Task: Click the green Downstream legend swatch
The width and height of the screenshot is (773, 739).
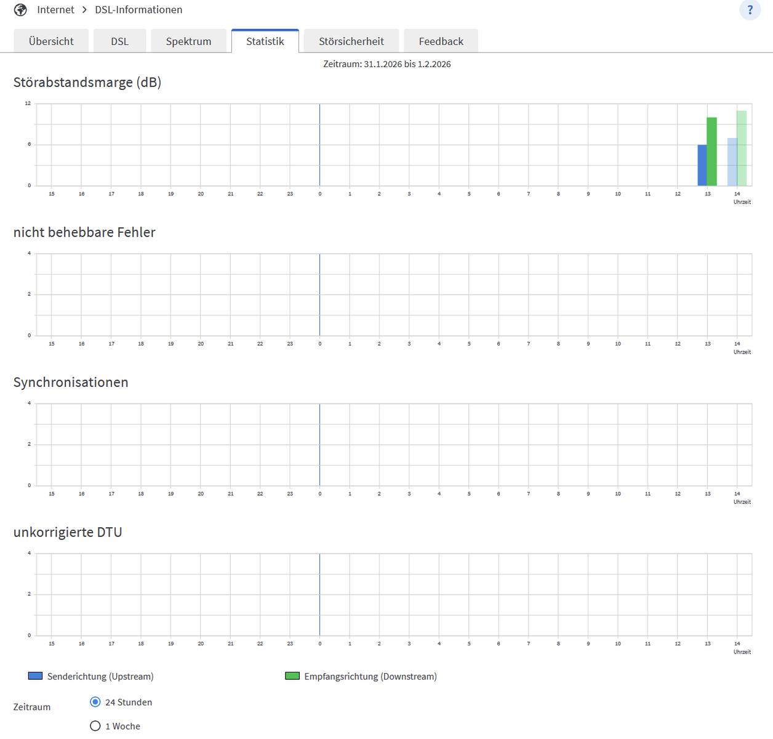Action: pyautogui.click(x=292, y=676)
